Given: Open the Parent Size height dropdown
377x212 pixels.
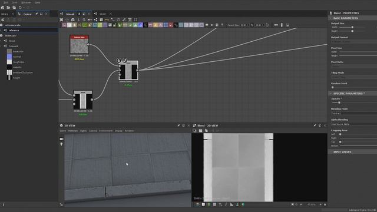Looking at the screenshot, I should tap(259, 25).
